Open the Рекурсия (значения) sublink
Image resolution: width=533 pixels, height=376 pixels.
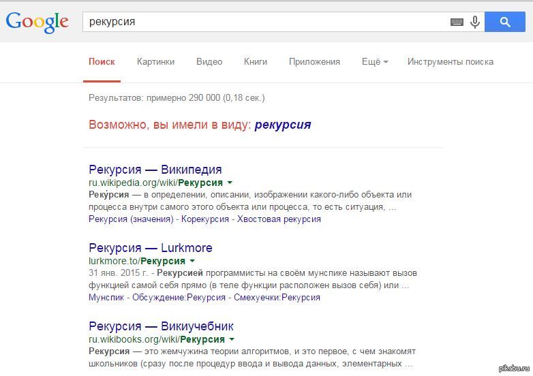[132, 219]
